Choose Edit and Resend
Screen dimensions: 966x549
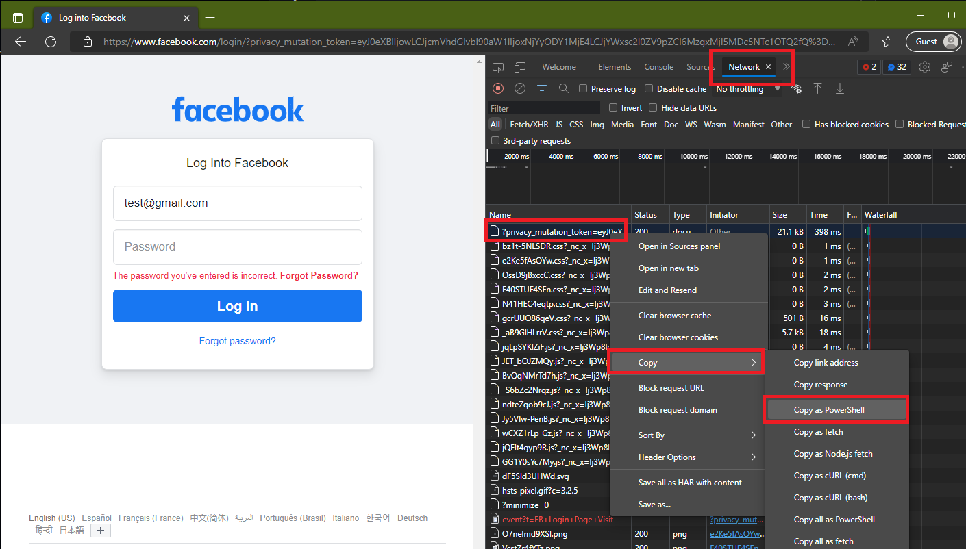pyautogui.click(x=686, y=290)
